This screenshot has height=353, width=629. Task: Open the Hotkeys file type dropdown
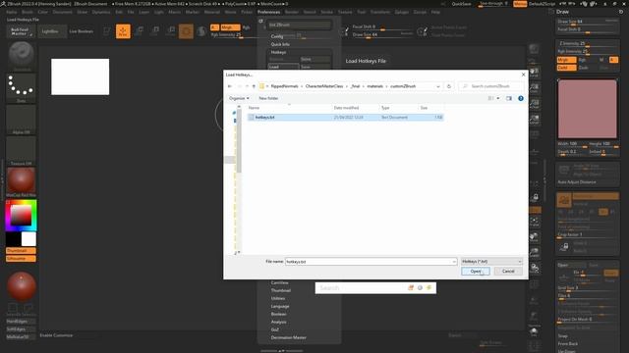pos(491,262)
